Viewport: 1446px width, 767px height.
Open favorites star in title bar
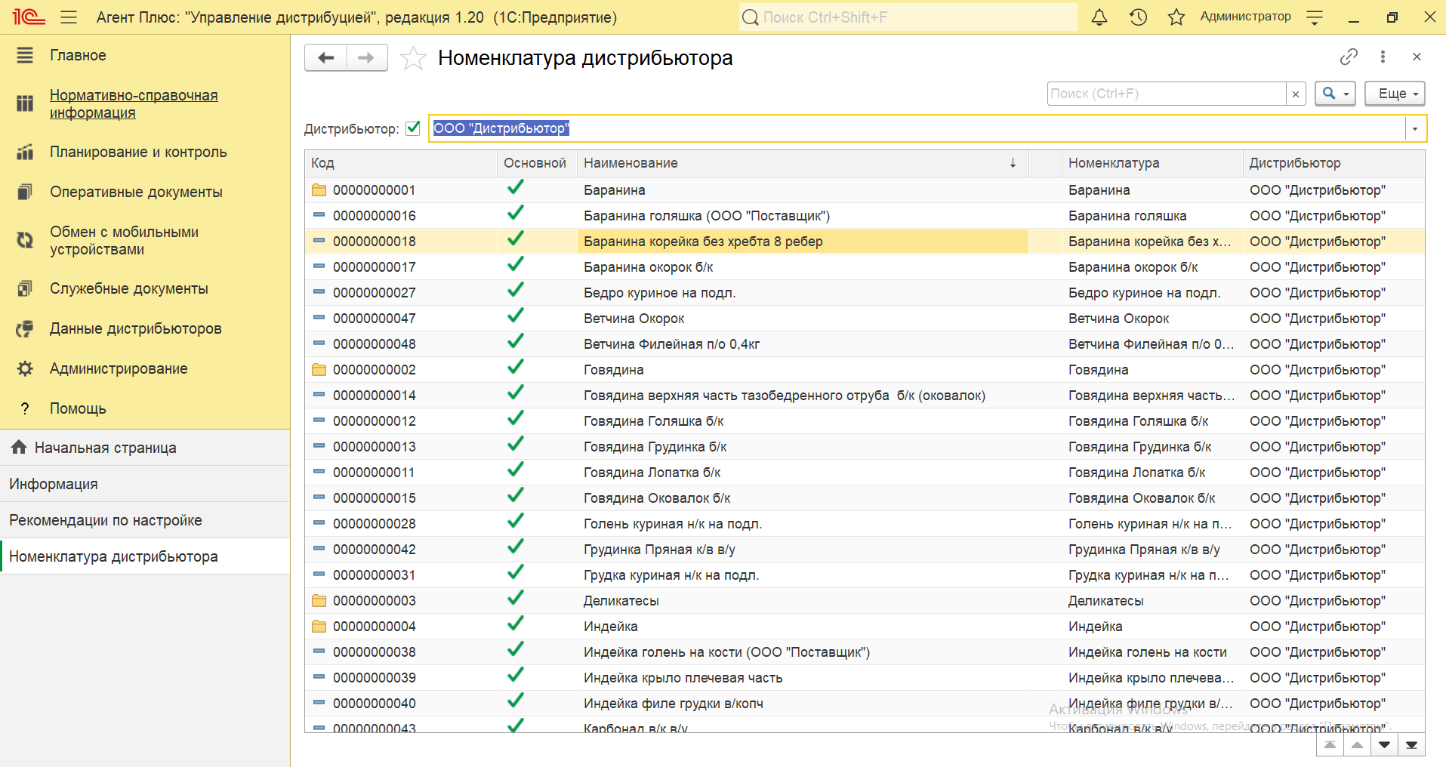(1176, 17)
